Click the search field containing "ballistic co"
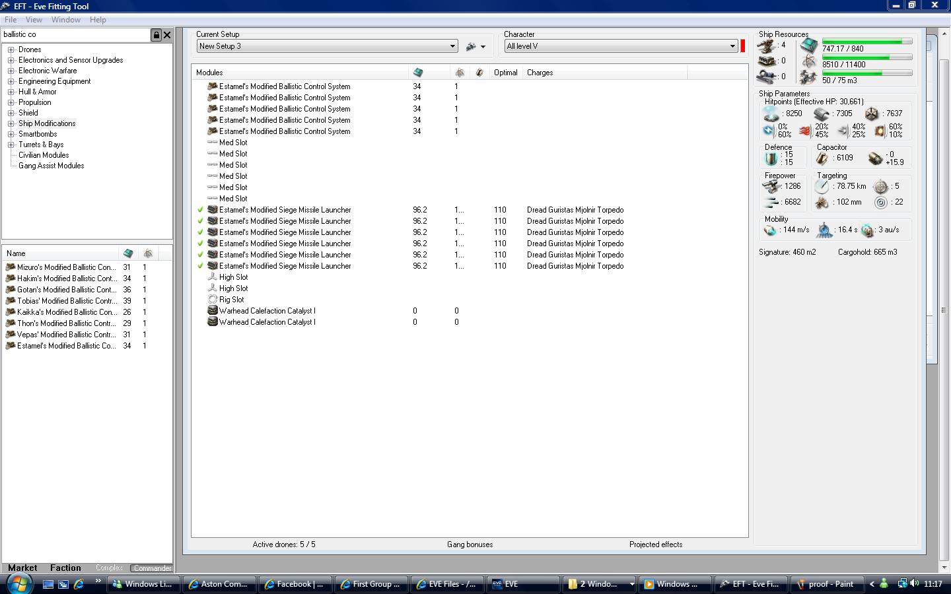Image resolution: width=951 pixels, height=594 pixels. tap(76, 35)
